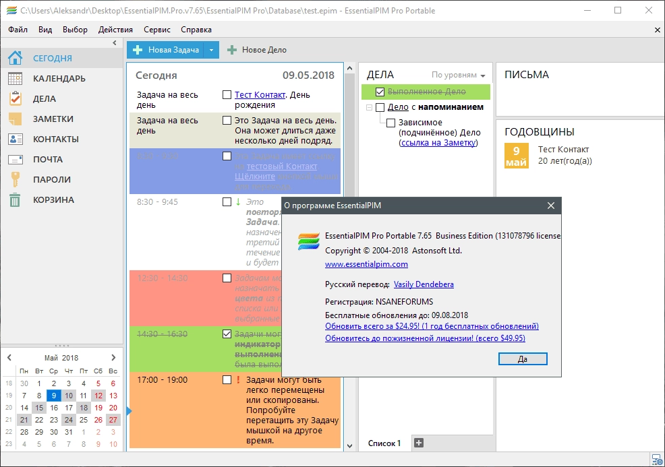This screenshot has width=665, height=467.
Task: Check the Зависимое (подчинённое) Дело checkbox
Action: [x=391, y=123]
